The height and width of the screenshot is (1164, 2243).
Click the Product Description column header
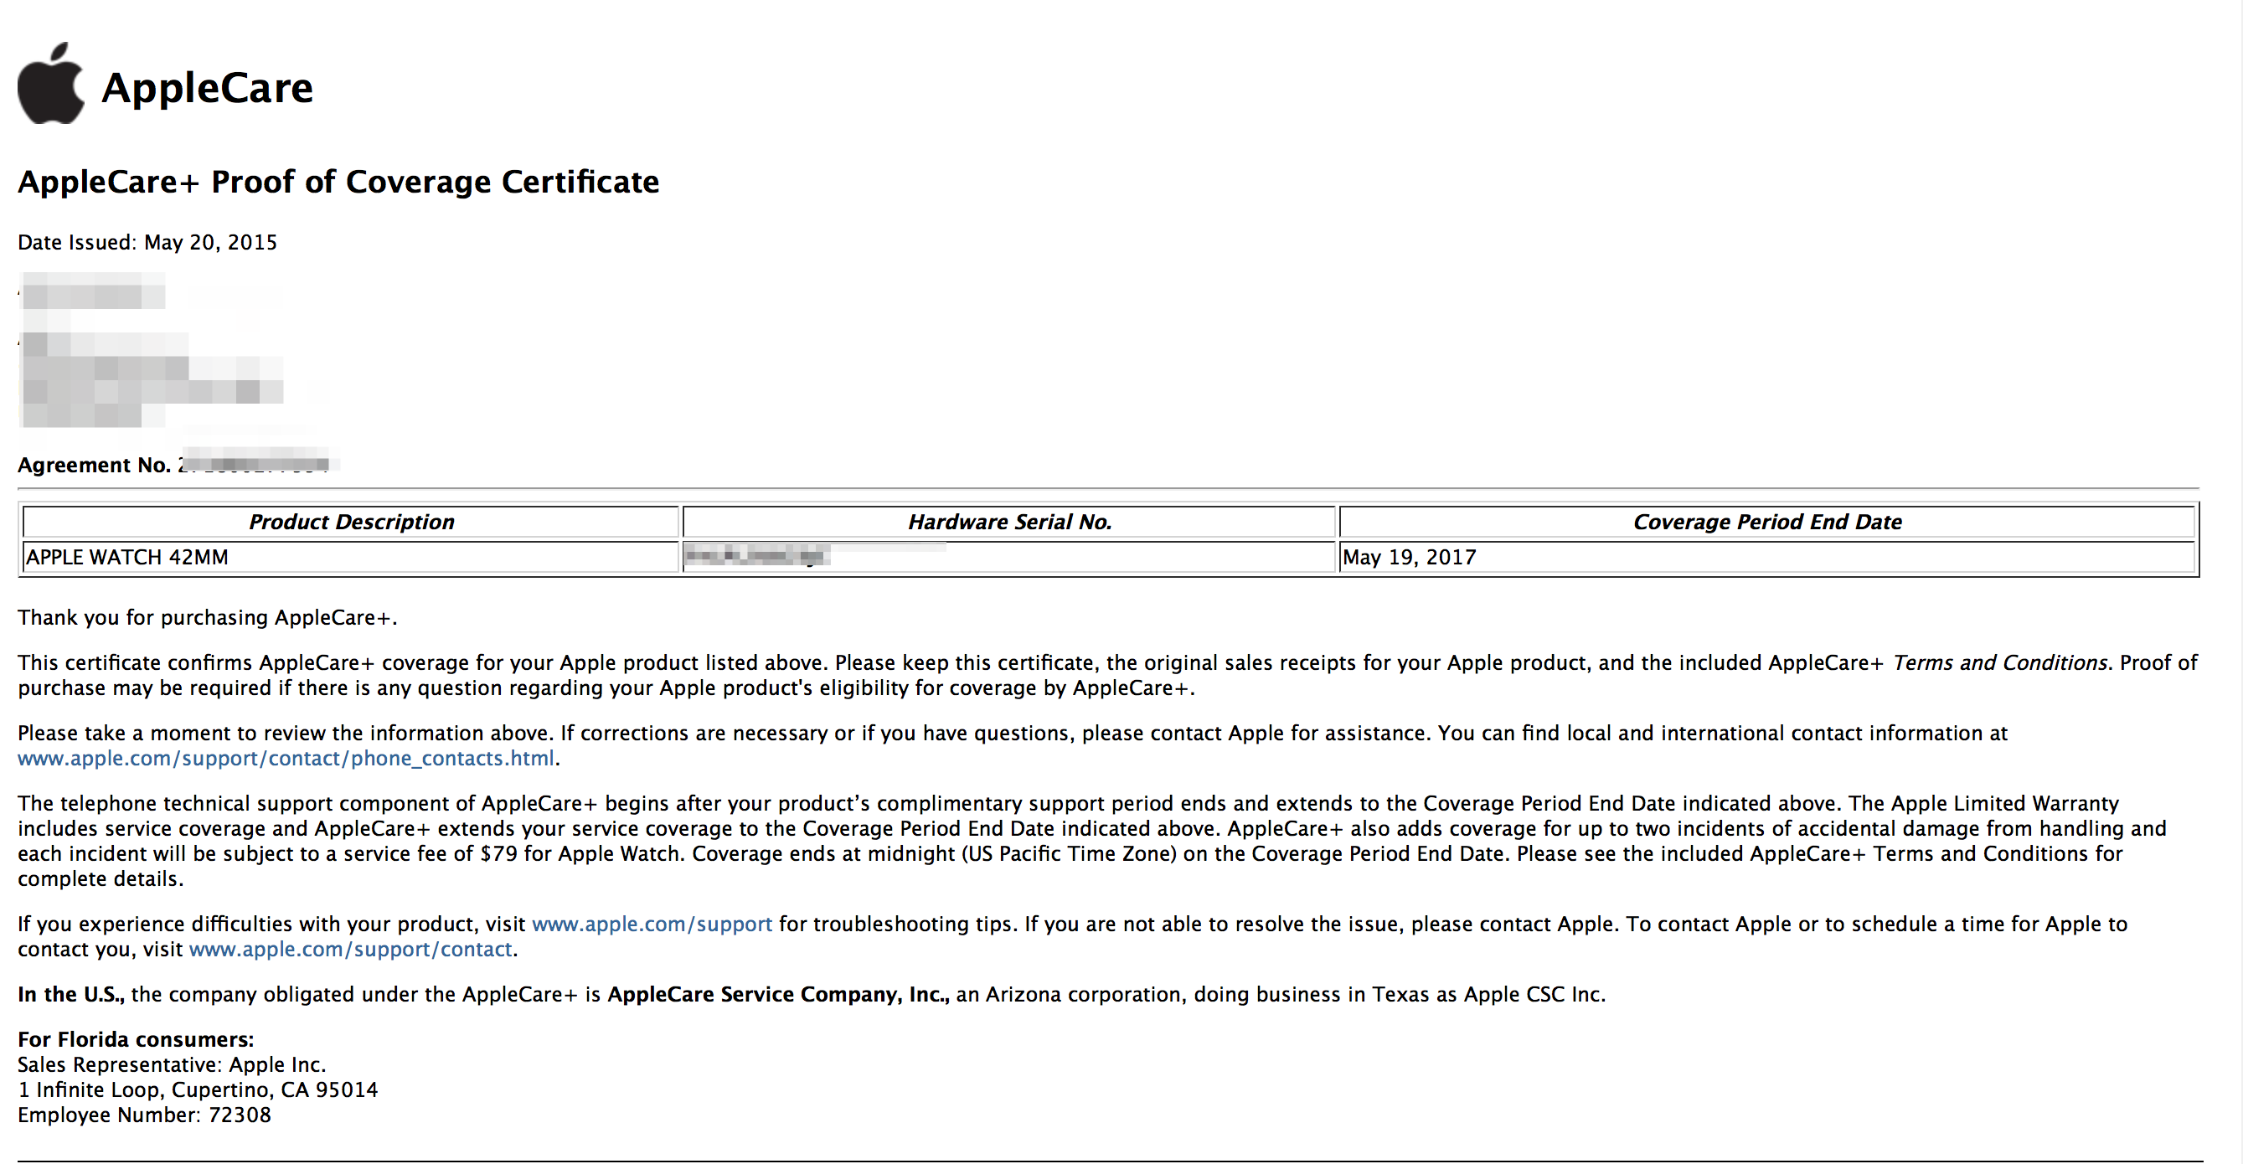pos(351,522)
